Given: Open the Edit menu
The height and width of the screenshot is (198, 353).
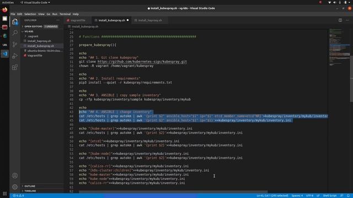Looking at the screenshot, I should [20, 14].
